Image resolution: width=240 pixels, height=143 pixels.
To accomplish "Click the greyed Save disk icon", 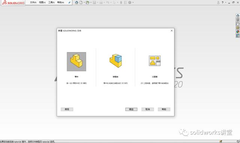I will 94,3.
